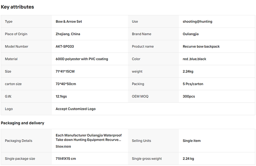Click the '71*41*15CM' size value
256x166 pixels.
click(x=65, y=71)
